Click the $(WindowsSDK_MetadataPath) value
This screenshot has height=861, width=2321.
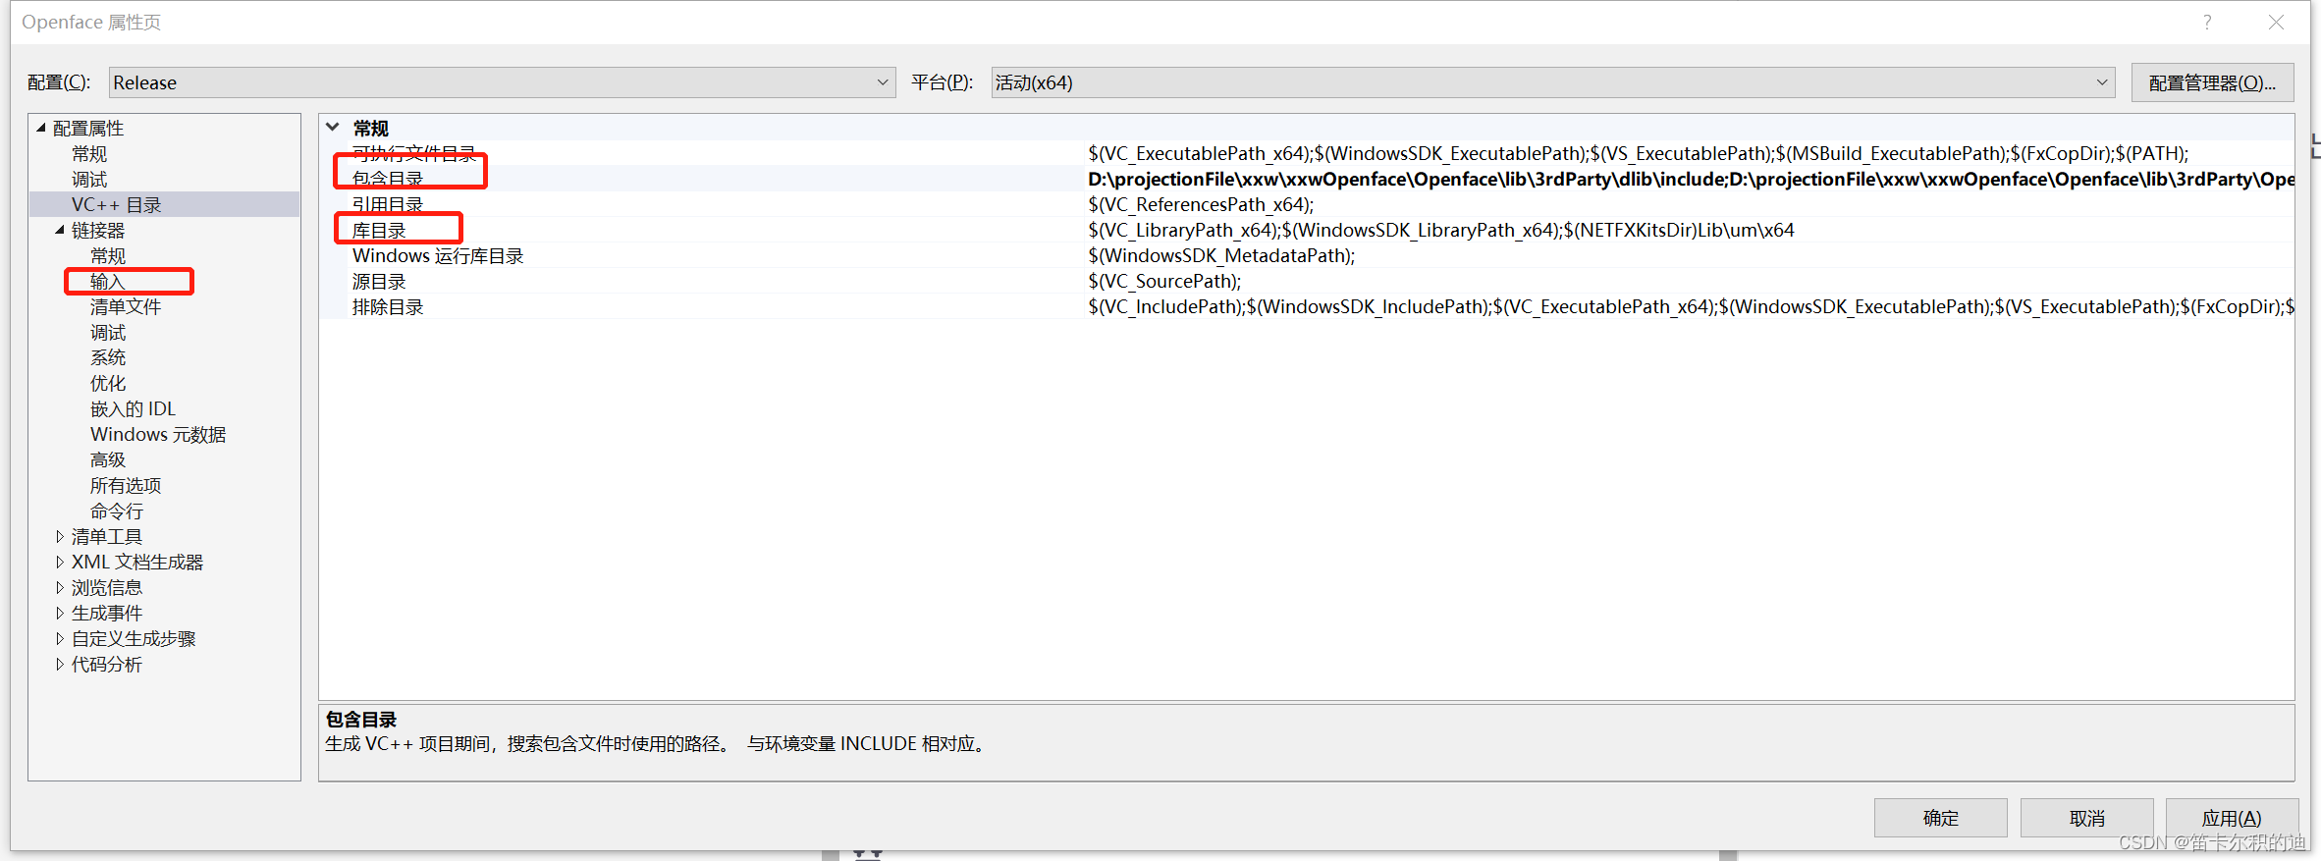point(1220,255)
